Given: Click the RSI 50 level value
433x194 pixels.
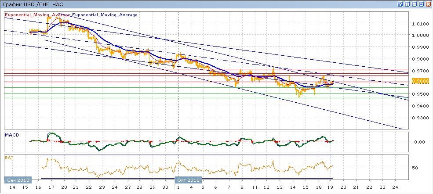Looking at the screenshot, I should [x=415, y=168].
